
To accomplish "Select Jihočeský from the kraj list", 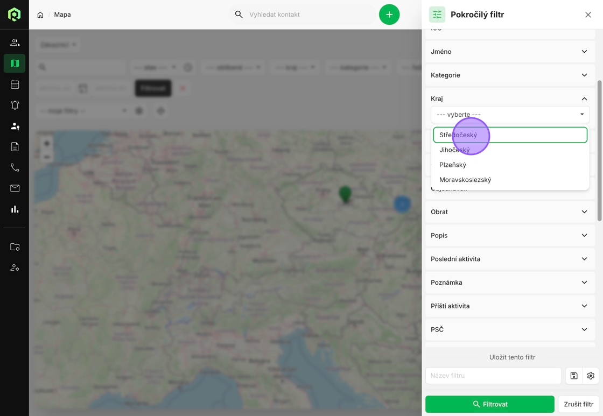I will click(x=510, y=150).
